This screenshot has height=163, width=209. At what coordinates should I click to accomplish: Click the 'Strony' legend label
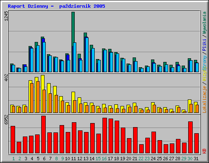[x=204, y=63]
